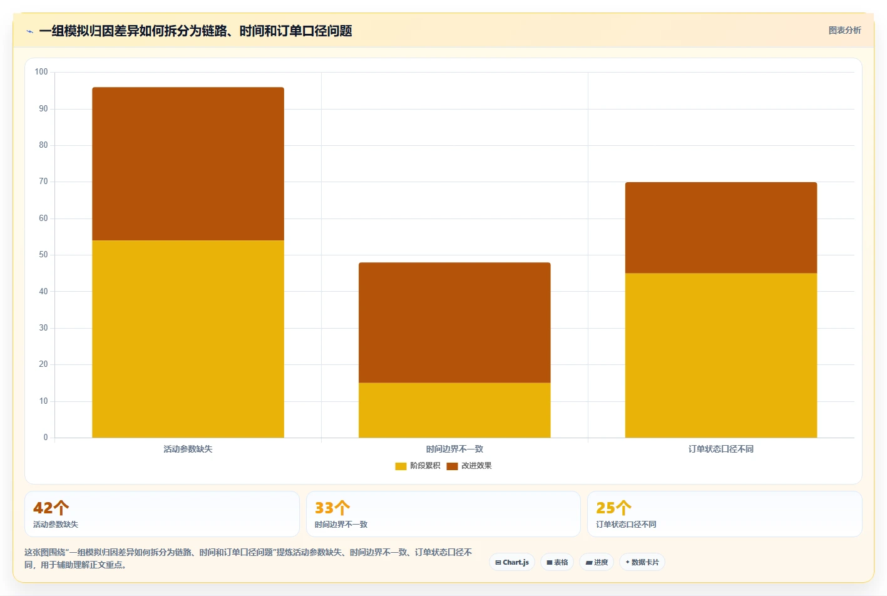This screenshot has height=596, width=887.
Task: Click the 订单状态口径不同 x-axis label
Action: (x=721, y=449)
